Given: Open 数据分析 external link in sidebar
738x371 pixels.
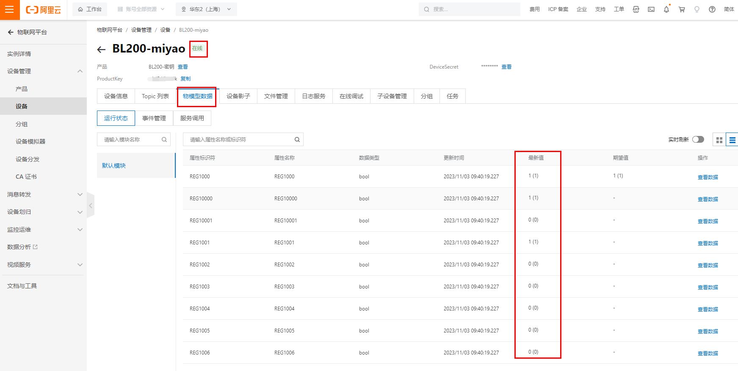Looking at the screenshot, I should pos(22,247).
